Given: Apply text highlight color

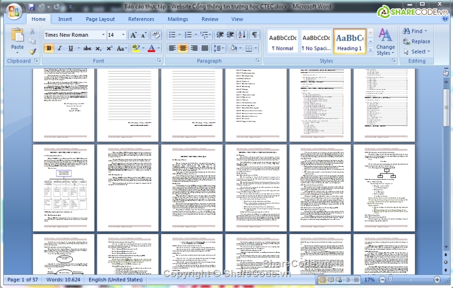Looking at the screenshot, I should [135, 48].
